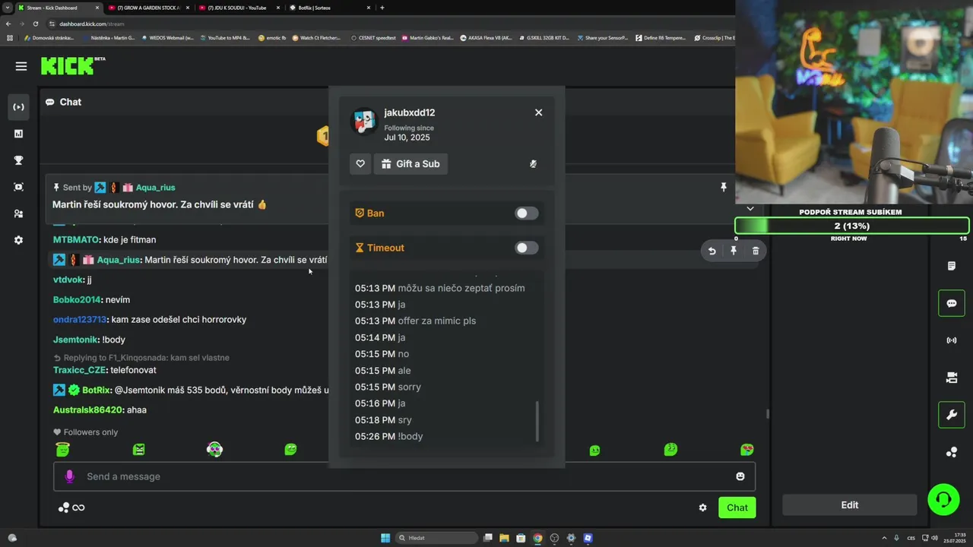Open Jsemtonik username in chat
The image size is (973, 547).
pos(75,340)
